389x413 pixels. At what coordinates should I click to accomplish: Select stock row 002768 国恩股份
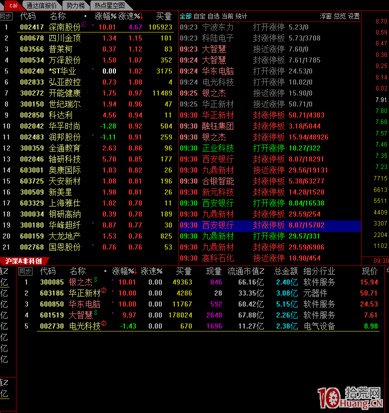point(87,247)
